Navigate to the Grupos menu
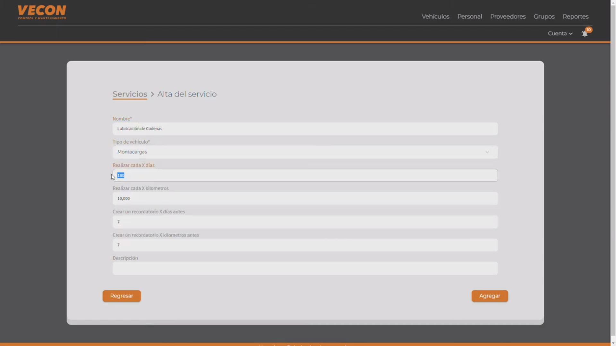Screen dimensions: 616x346 [544, 16]
